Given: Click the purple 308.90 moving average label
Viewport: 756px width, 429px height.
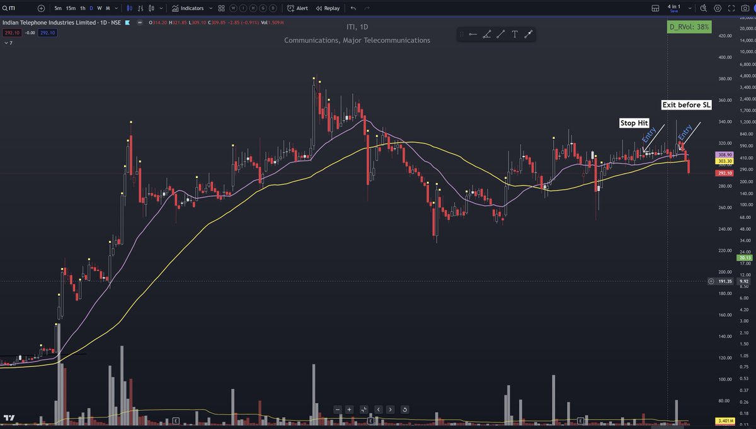Looking at the screenshot, I should 724,154.
